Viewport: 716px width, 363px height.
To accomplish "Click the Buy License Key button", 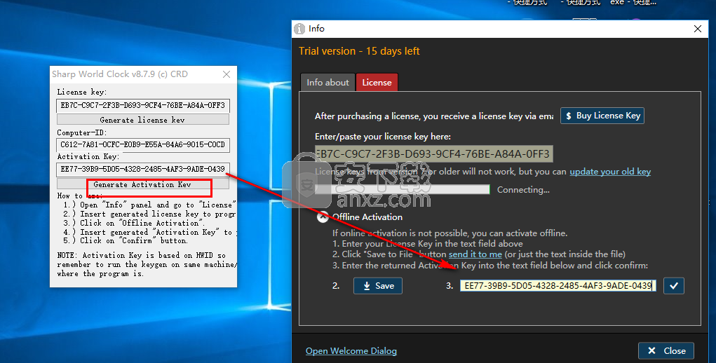I will pyautogui.click(x=602, y=116).
